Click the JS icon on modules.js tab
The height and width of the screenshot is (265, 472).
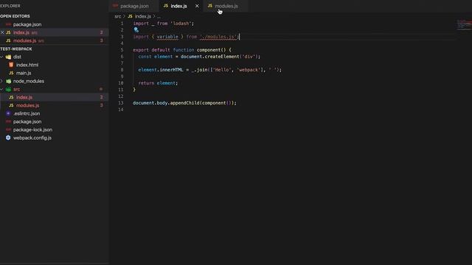(x=209, y=6)
